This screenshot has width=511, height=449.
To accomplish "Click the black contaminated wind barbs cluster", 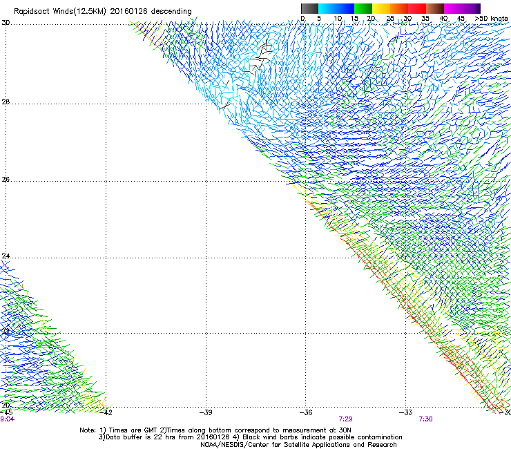I will click(x=259, y=59).
